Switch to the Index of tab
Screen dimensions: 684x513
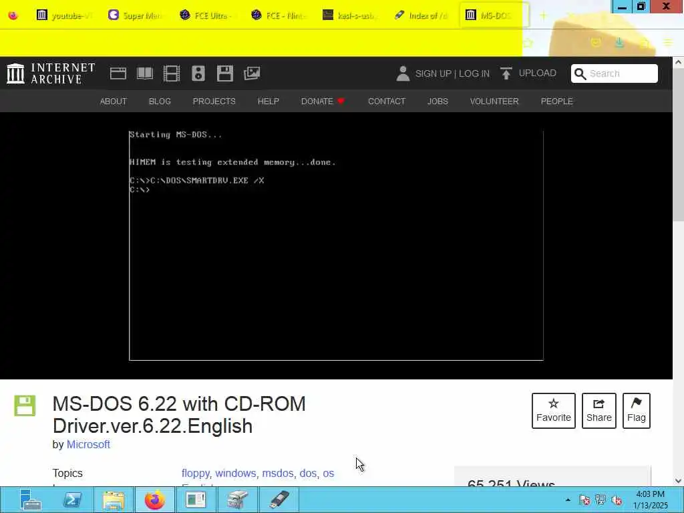(422, 16)
